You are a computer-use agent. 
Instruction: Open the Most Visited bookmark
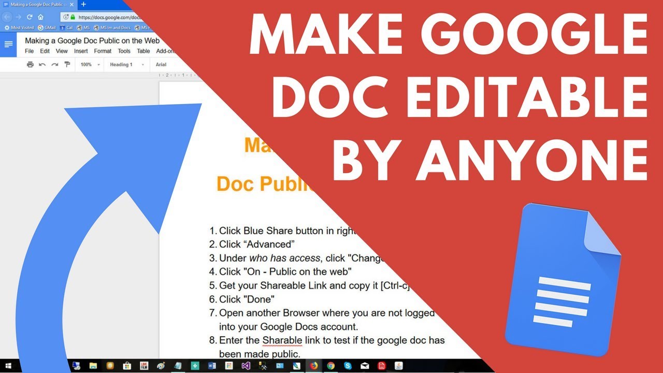(x=19, y=27)
